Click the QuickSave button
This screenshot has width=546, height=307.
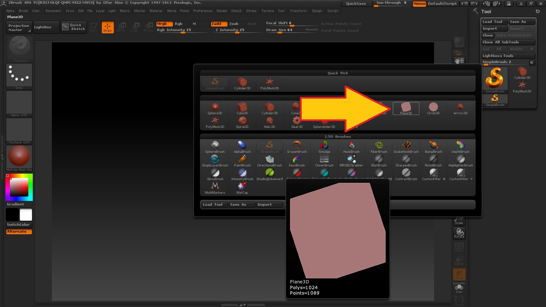pos(356,4)
